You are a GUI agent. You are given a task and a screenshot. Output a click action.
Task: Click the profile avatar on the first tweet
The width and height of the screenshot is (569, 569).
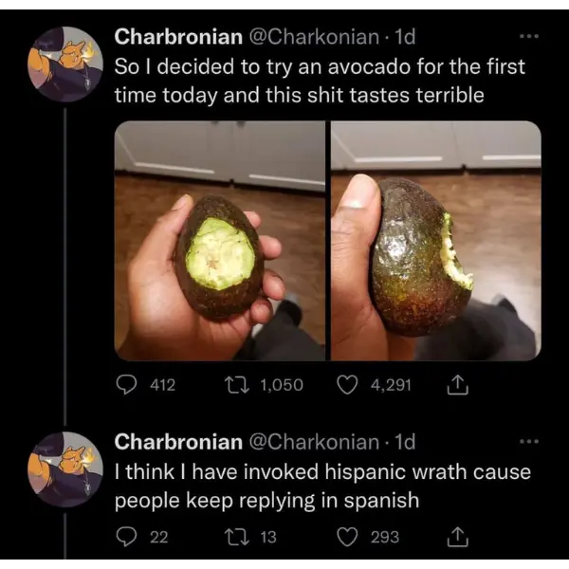tap(64, 64)
